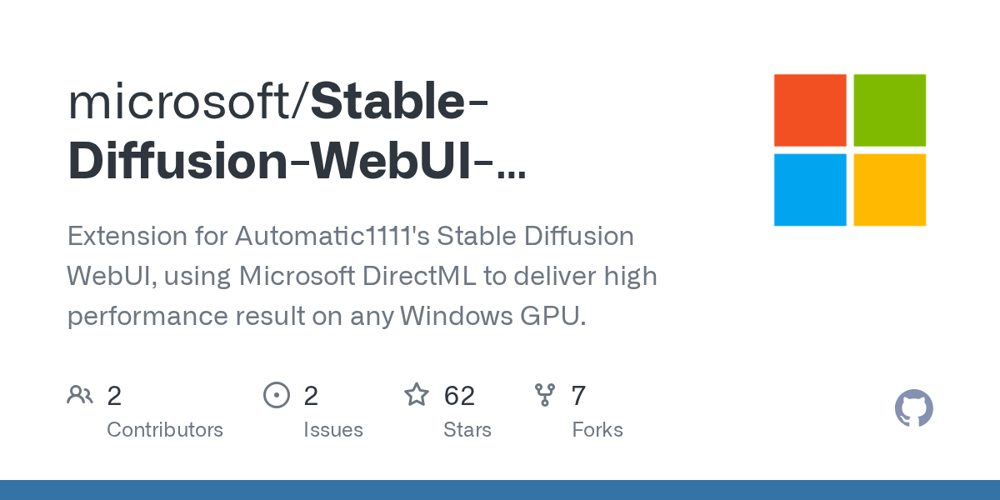
Task: Click the "microsoft/" owner name in title
Action: 188,102
